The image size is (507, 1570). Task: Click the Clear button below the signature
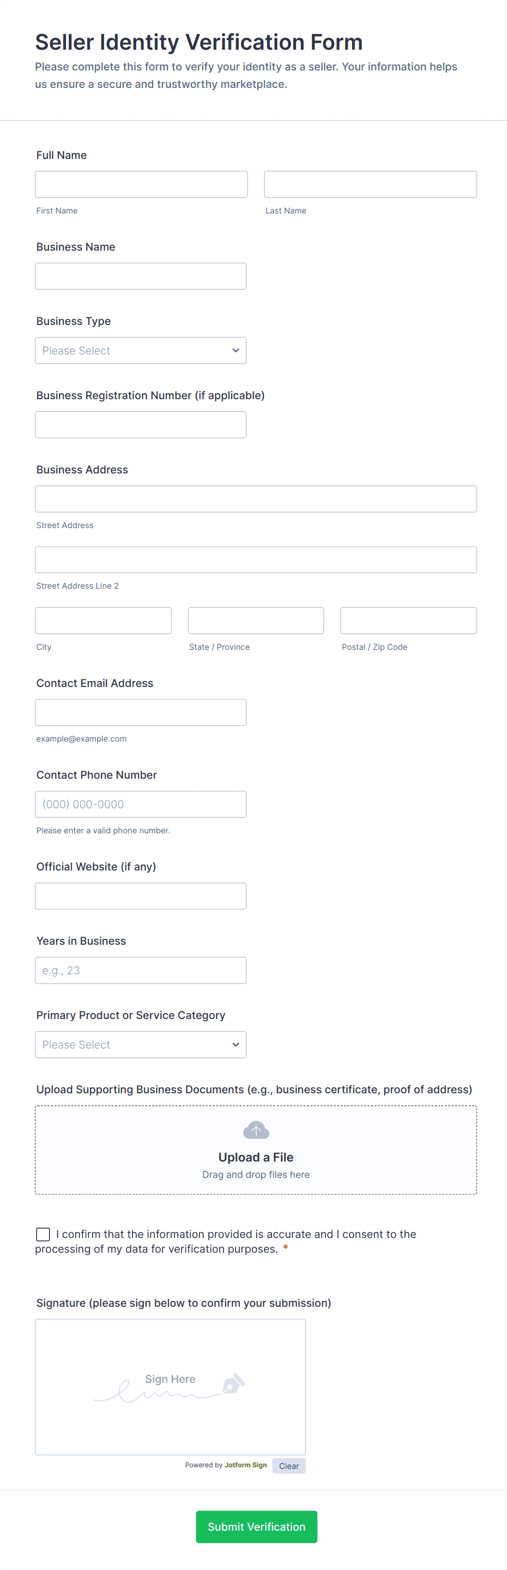coord(288,1466)
